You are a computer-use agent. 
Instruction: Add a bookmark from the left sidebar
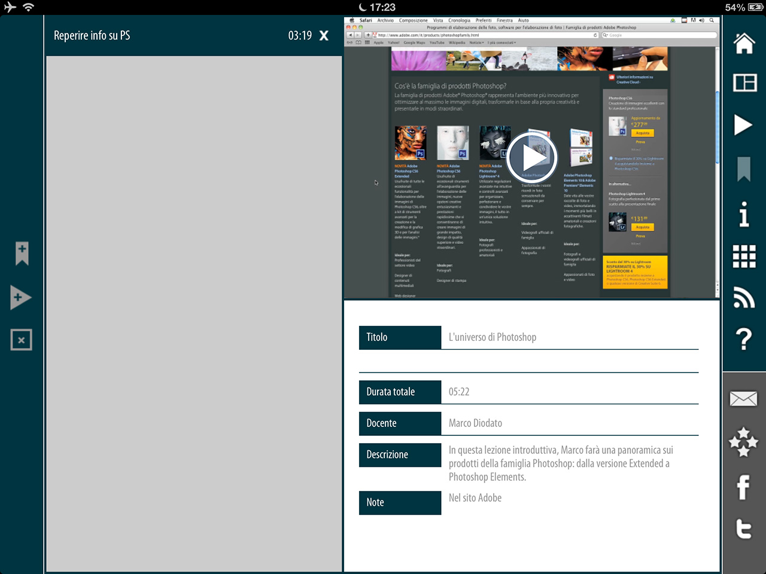coord(22,254)
